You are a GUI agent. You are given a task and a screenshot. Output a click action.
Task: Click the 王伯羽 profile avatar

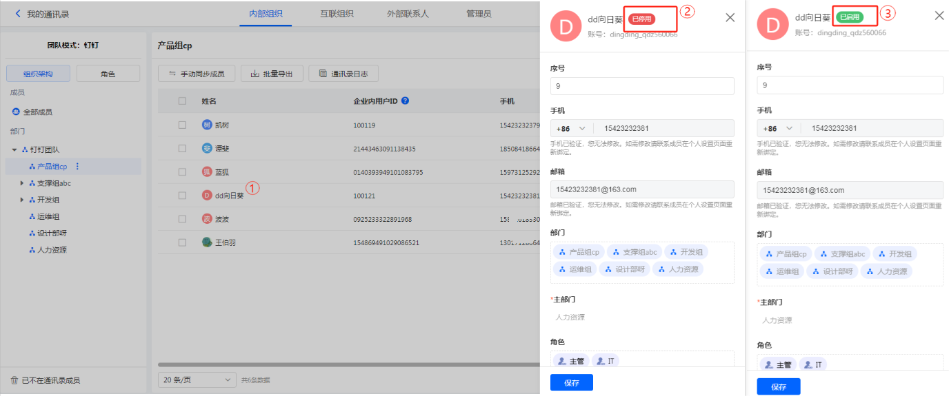[206, 242]
